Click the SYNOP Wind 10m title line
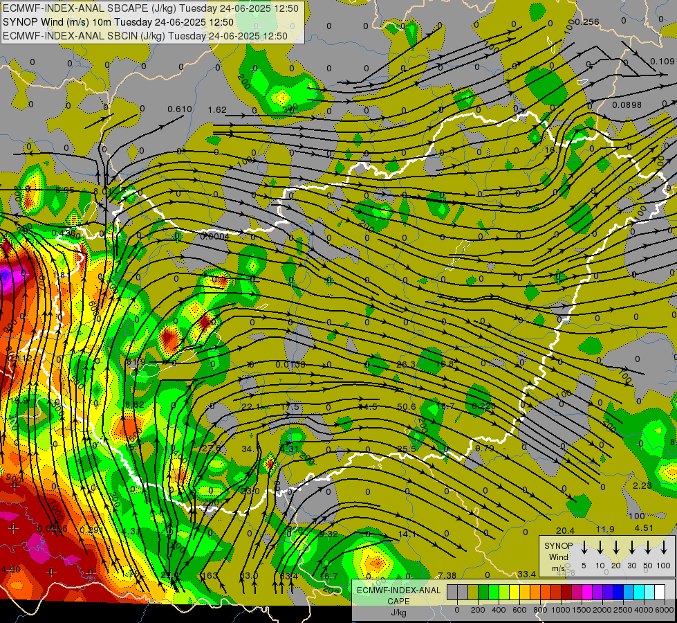Image resolution: width=677 pixels, height=623 pixels. click(118, 22)
